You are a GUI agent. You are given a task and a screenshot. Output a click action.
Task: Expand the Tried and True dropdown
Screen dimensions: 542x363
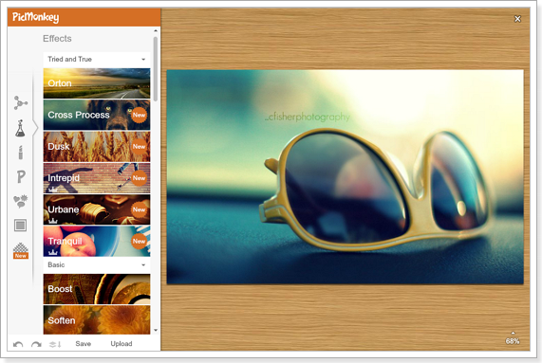click(x=97, y=60)
